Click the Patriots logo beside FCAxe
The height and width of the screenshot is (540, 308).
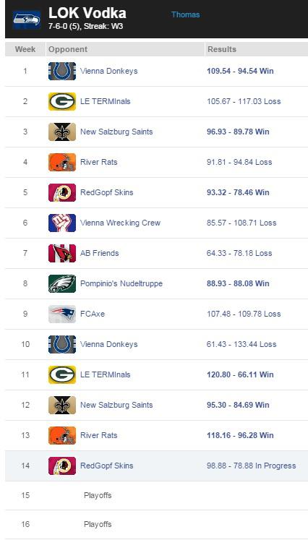[62, 314]
